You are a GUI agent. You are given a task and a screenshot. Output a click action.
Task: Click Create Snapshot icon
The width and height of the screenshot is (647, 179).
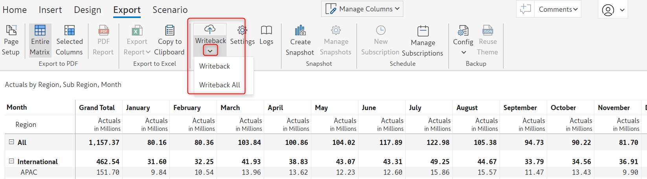300,31
